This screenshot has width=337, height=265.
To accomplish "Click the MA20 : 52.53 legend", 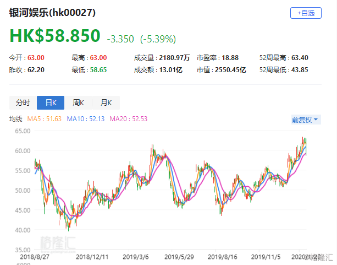I will tap(129, 119).
